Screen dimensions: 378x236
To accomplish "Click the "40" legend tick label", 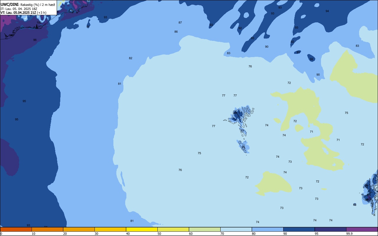I will click(x=128, y=234).
